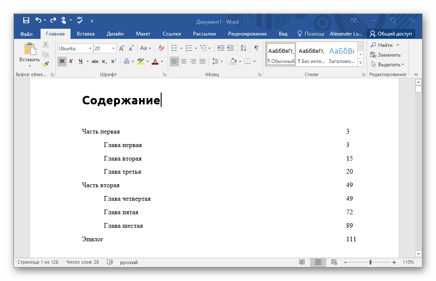Viewport: 436px width, 281px height.
Task: Click the Cut scissors icon
Action: [46, 45]
